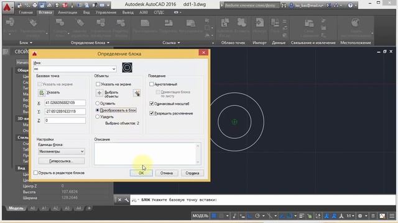Select the 'Оставить' radio button
Screen dimensions: 398x223
(97, 103)
